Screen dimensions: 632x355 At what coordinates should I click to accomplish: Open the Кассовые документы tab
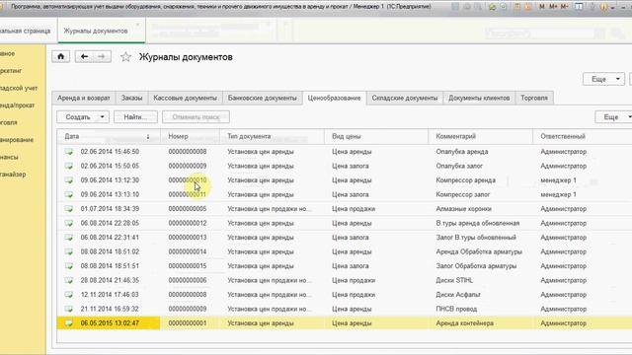[x=185, y=98]
